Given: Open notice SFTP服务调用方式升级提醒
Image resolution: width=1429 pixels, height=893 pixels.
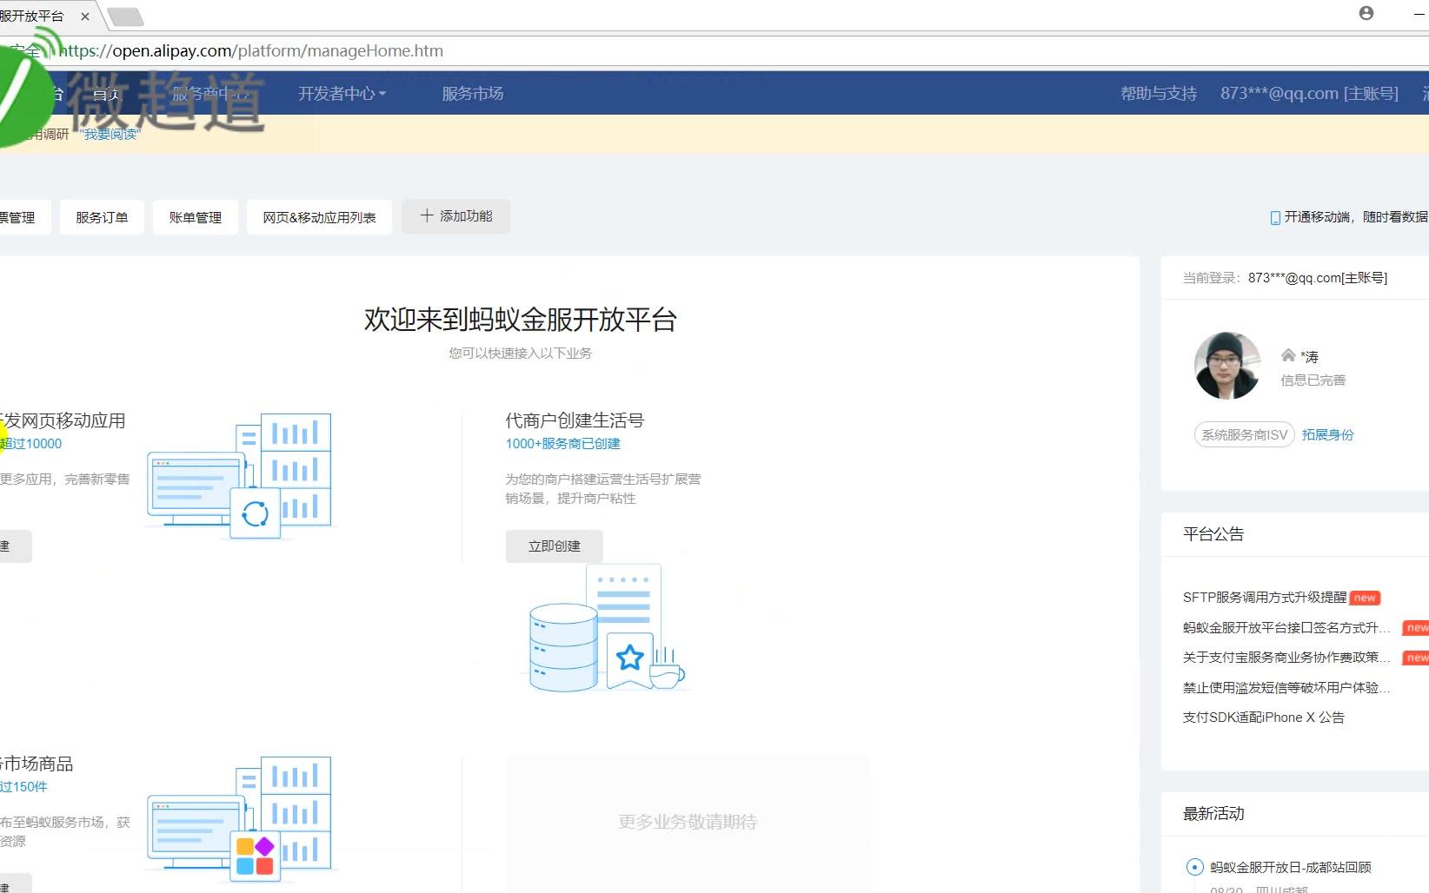Looking at the screenshot, I should [1265, 598].
